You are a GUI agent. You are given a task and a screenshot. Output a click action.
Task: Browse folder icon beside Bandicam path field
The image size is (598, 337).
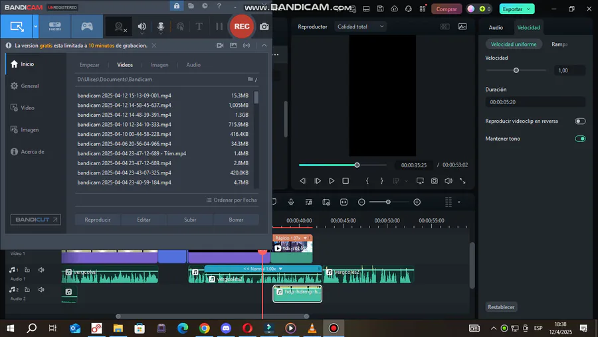252,79
